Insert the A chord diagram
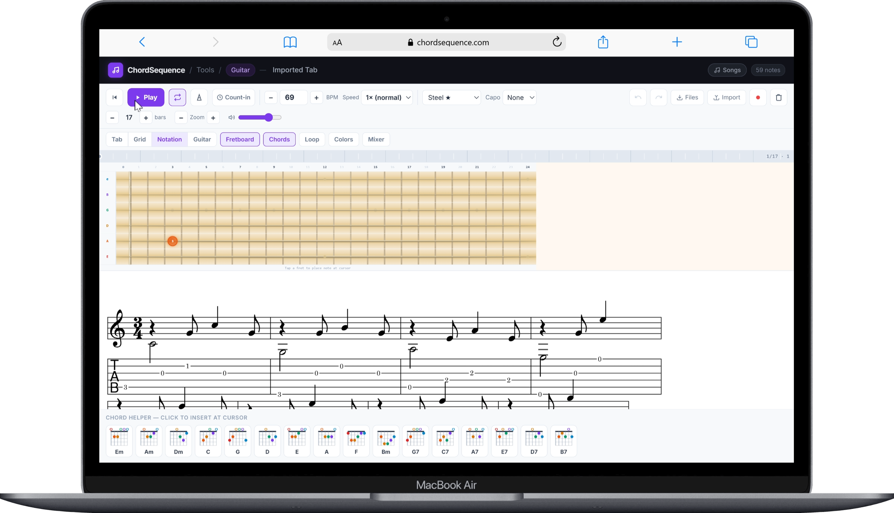894x513 pixels. (x=327, y=441)
